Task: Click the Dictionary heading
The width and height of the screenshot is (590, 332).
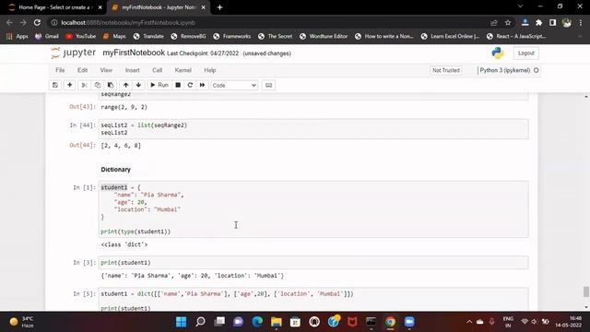Action: click(x=116, y=170)
